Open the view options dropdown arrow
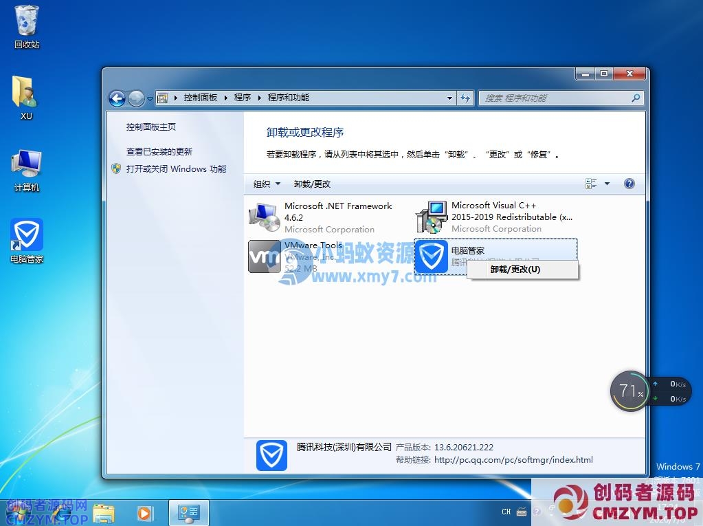703x526 pixels. [607, 184]
